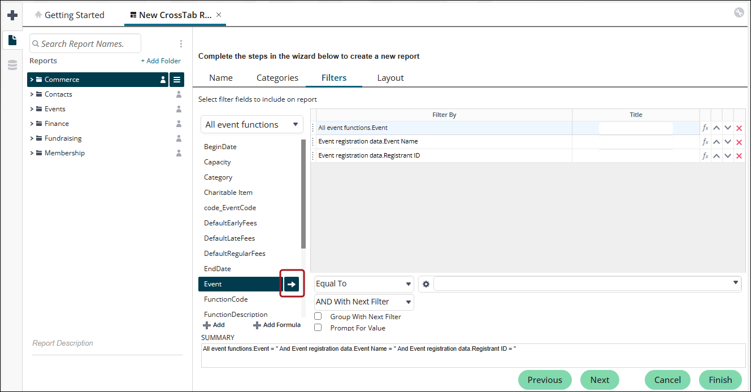Click the Commerce folder user icon
Image resolution: width=751 pixels, height=392 pixels.
[x=163, y=80]
